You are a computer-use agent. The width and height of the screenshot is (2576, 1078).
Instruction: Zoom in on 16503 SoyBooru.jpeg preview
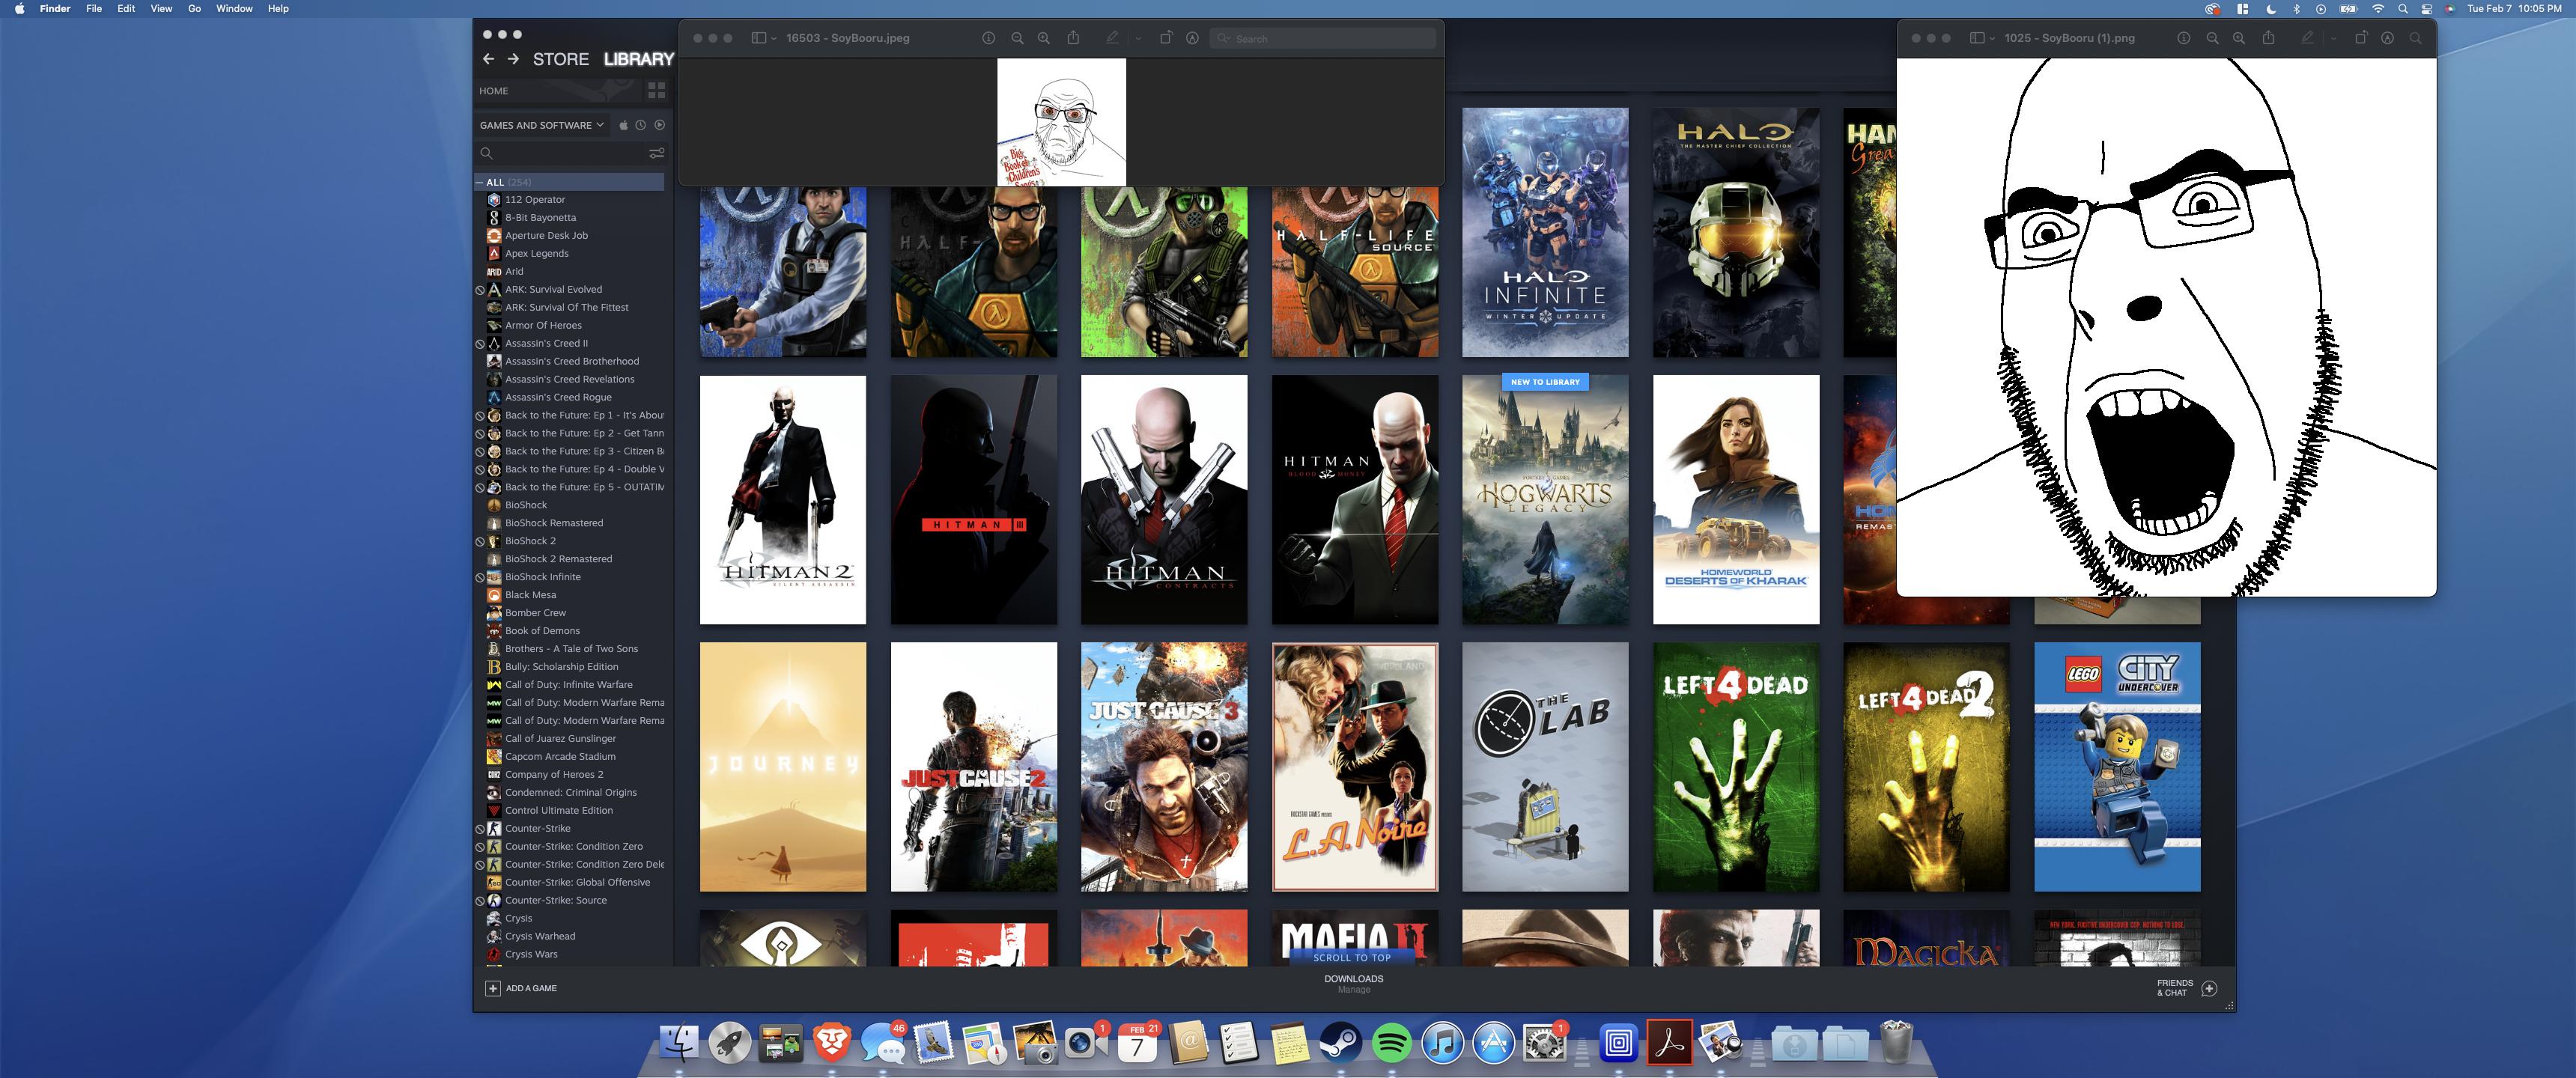pos(1043,38)
